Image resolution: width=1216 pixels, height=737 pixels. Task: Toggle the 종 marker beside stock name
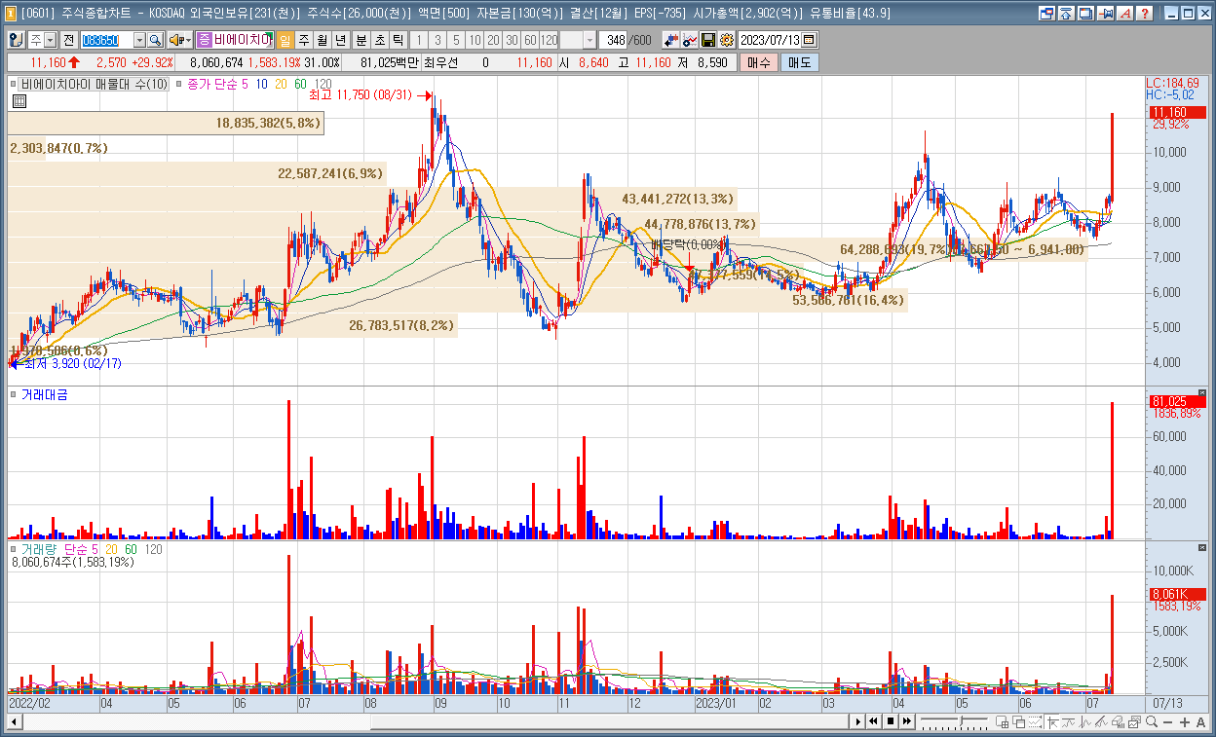tap(205, 40)
